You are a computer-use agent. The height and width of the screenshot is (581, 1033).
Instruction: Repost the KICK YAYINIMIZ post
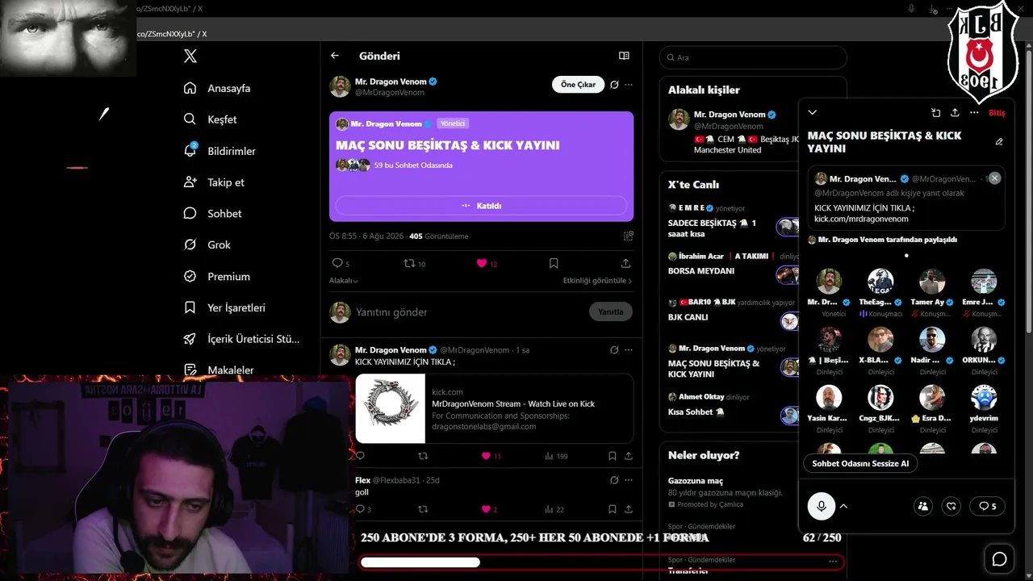tap(423, 456)
